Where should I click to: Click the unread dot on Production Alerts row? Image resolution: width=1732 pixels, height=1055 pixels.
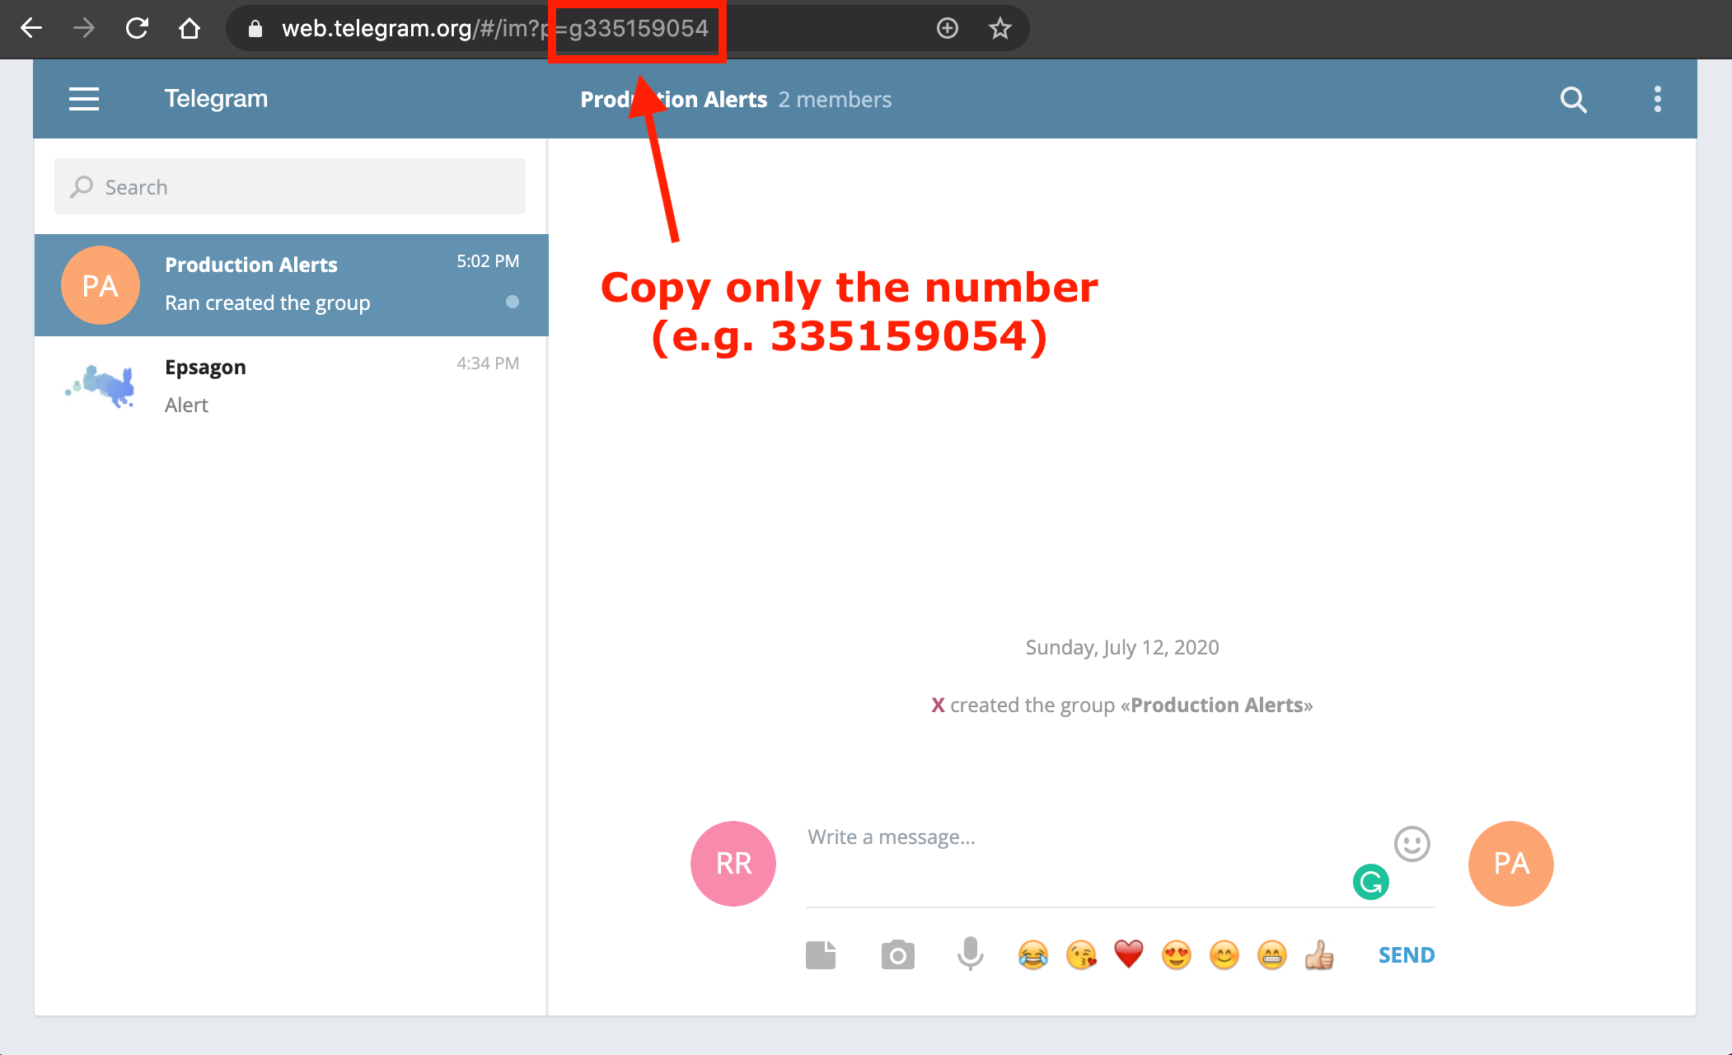(x=513, y=302)
